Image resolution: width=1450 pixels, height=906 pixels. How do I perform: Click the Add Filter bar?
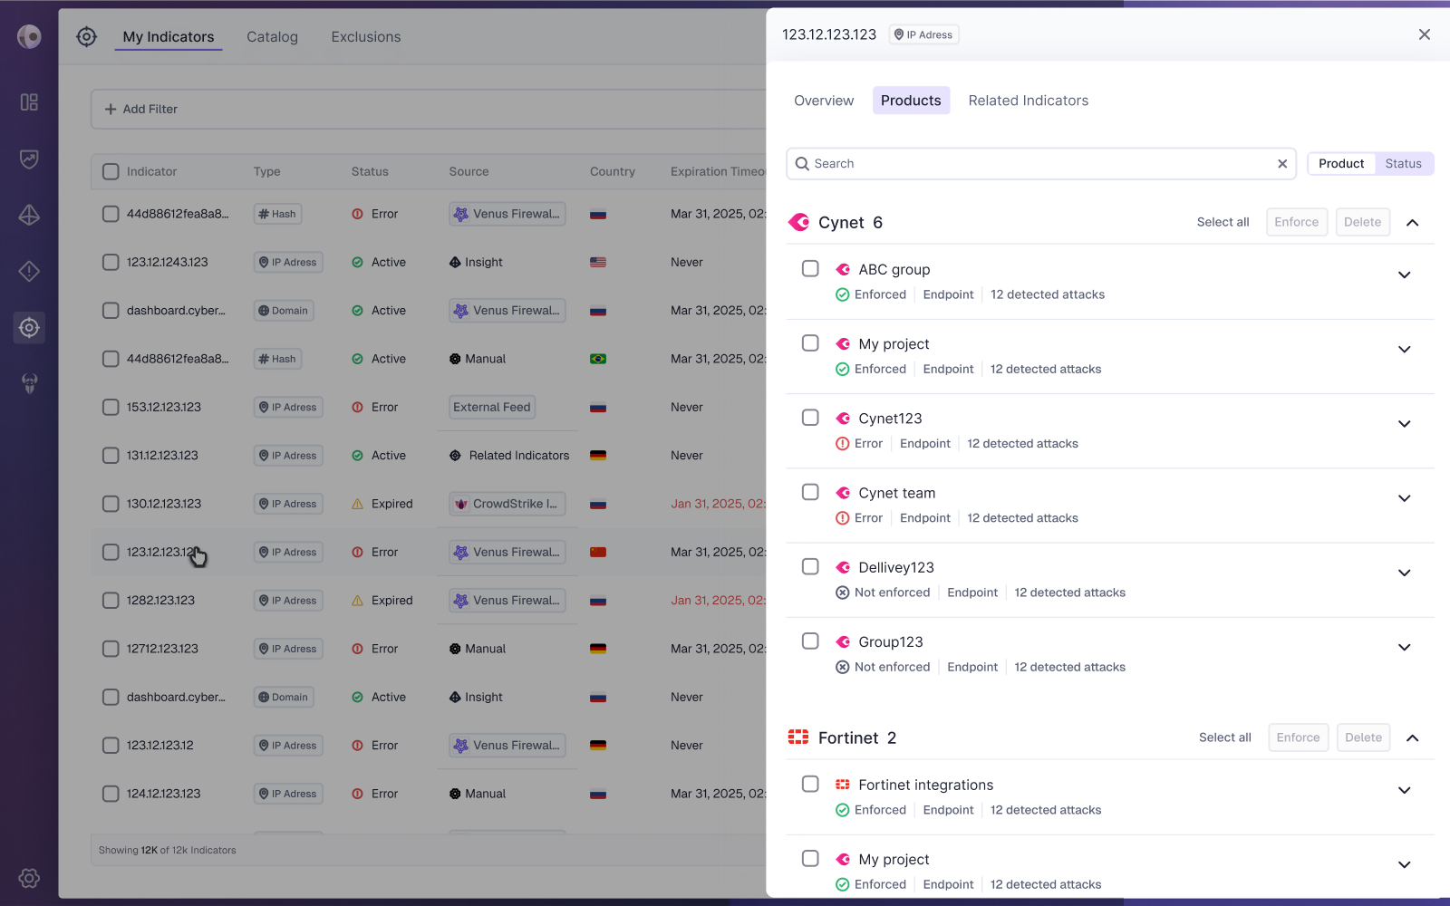429,109
